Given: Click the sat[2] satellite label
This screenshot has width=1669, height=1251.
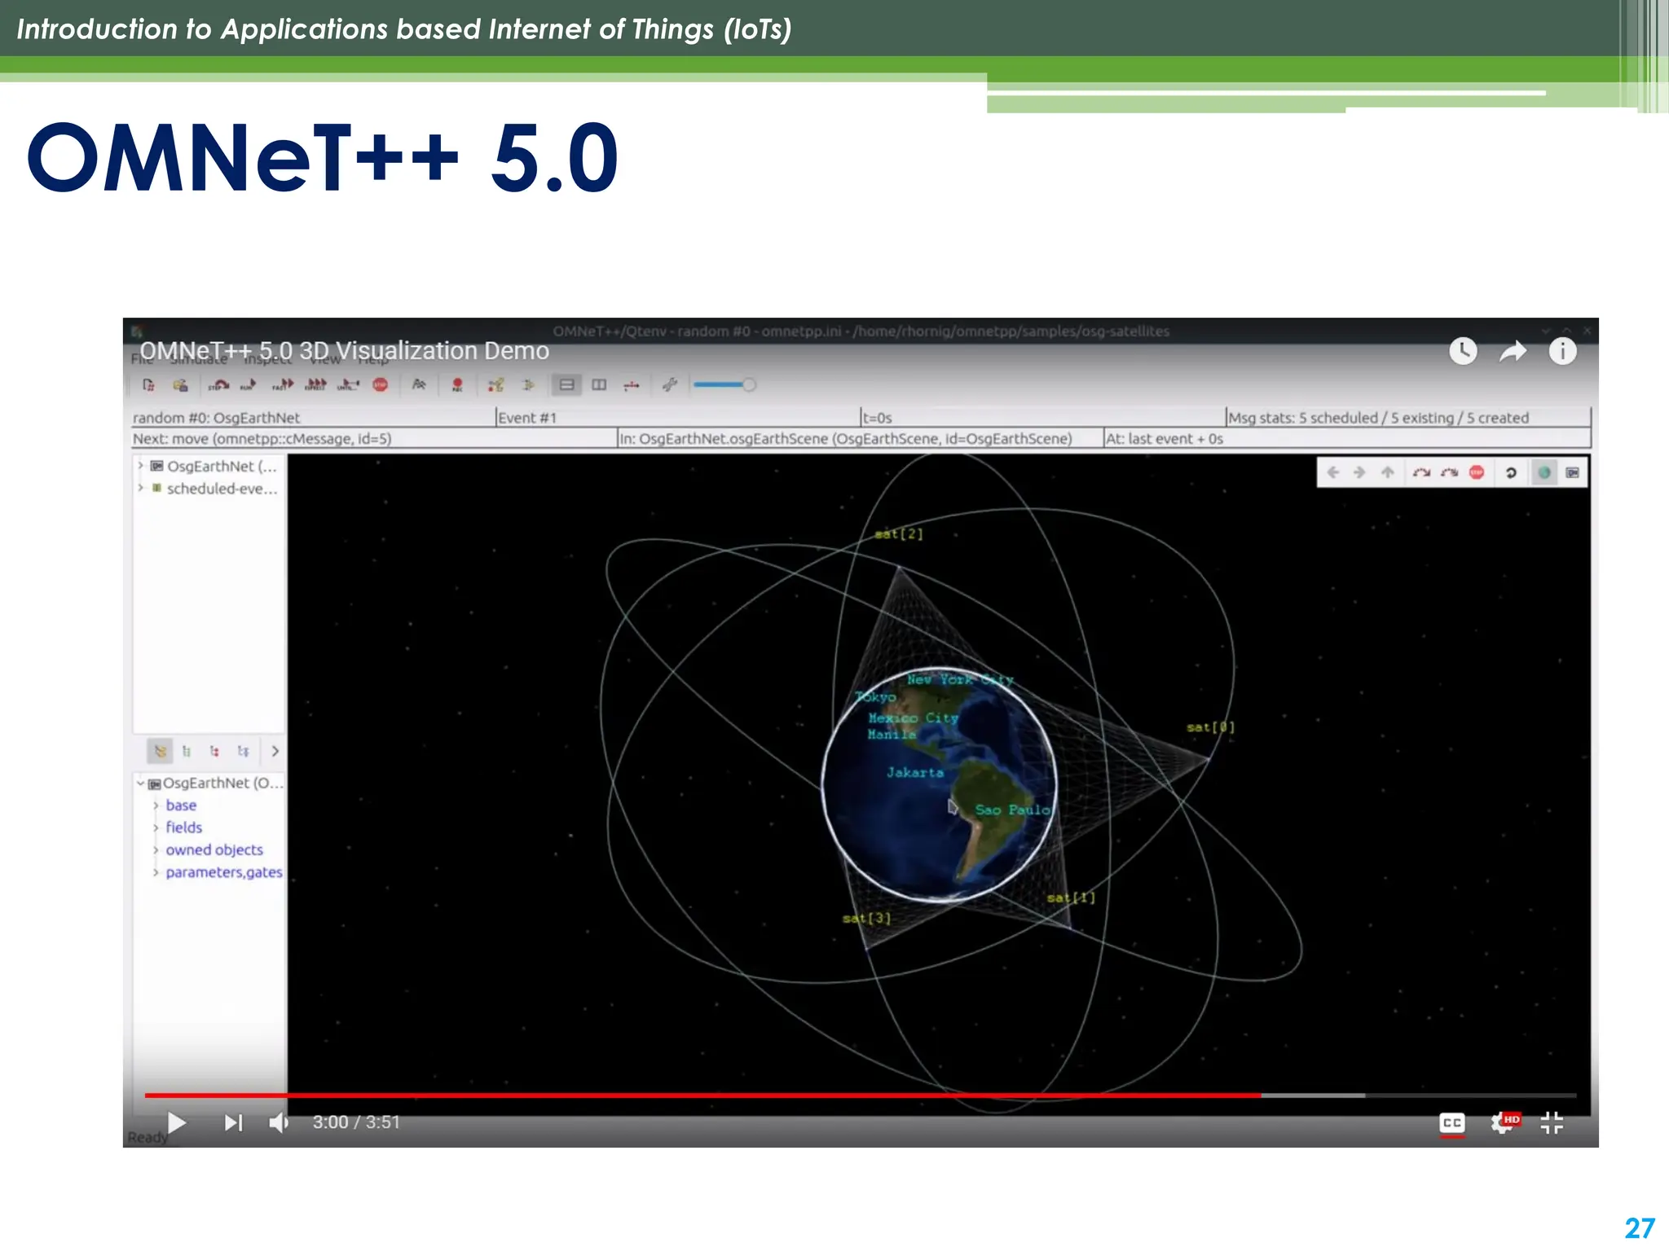Looking at the screenshot, I should (899, 534).
